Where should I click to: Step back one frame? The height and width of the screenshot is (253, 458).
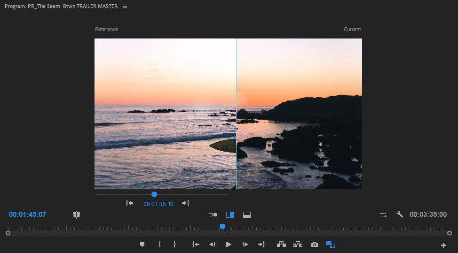pos(212,245)
